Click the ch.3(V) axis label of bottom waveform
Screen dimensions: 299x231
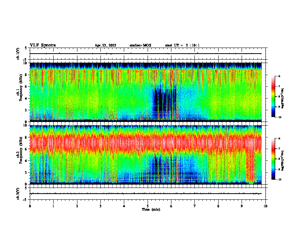click(18, 194)
